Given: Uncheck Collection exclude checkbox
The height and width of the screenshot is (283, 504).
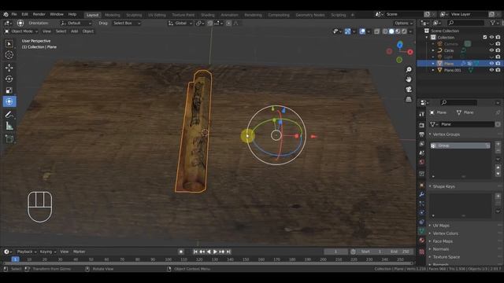Looking at the screenshot, I should (x=485, y=37).
